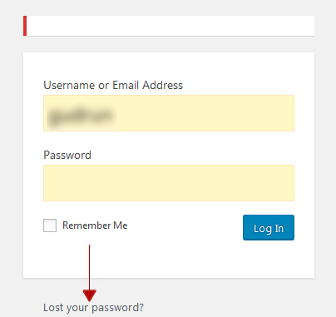Click the red arrow line below Remember Me
The image size is (336, 317).
89,267
